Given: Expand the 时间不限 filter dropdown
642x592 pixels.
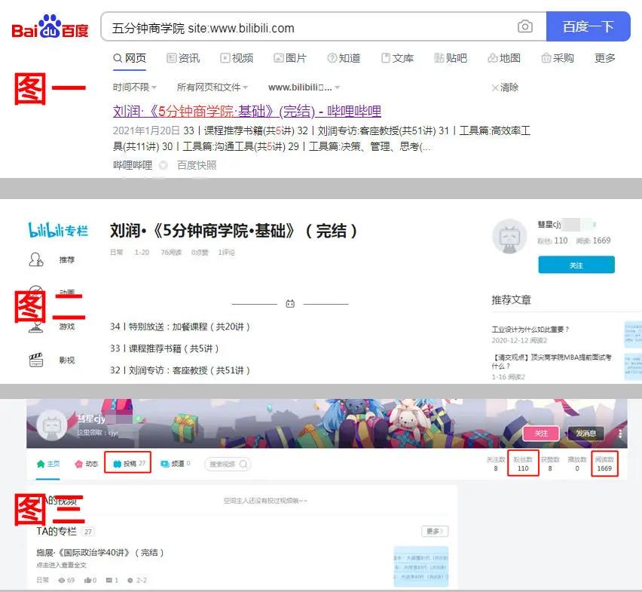Looking at the screenshot, I should [x=135, y=87].
